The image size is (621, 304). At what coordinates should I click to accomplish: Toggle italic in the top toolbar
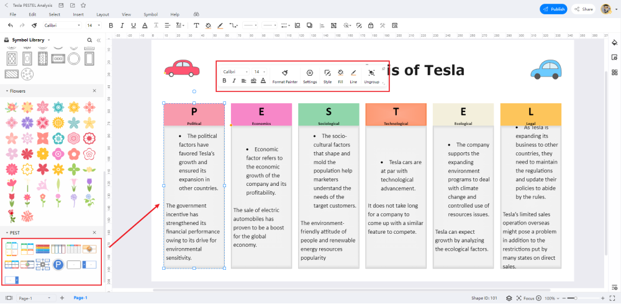click(x=122, y=25)
